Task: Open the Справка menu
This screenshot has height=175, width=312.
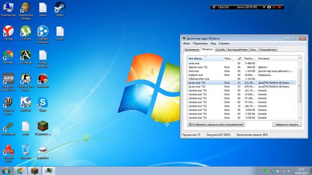Action: coord(224,43)
